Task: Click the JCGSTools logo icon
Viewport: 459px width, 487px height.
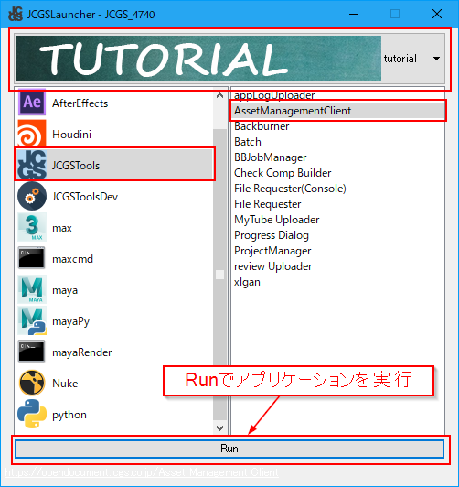Action: coord(32,165)
